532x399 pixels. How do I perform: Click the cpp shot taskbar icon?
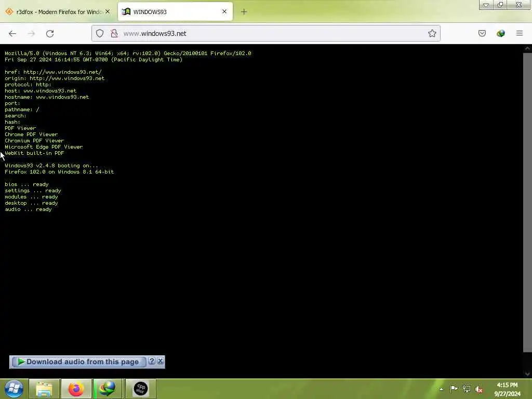click(140, 389)
